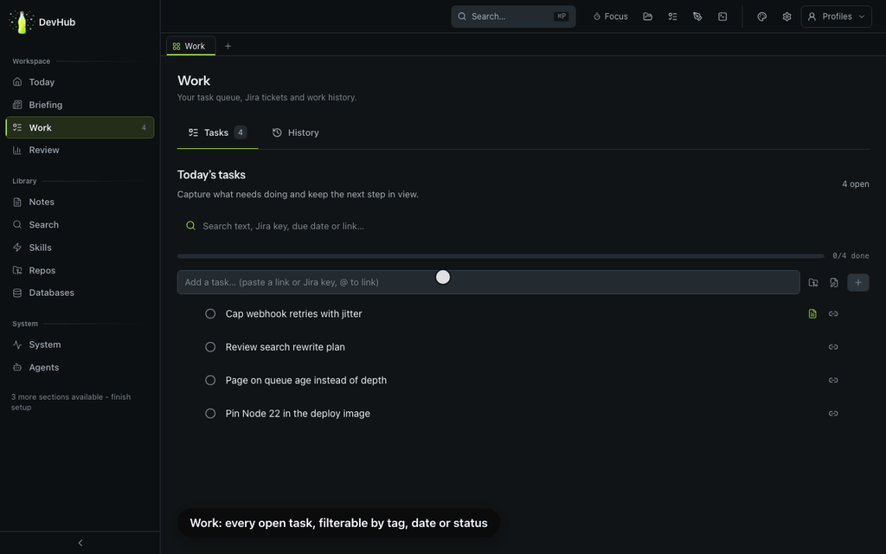The width and height of the screenshot is (886, 554).
Task: Open Review in sidebar
Action: pyautogui.click(x=80, y=150)
